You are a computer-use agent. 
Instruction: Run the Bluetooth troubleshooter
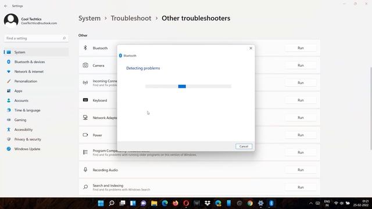(x=301, y=48)
